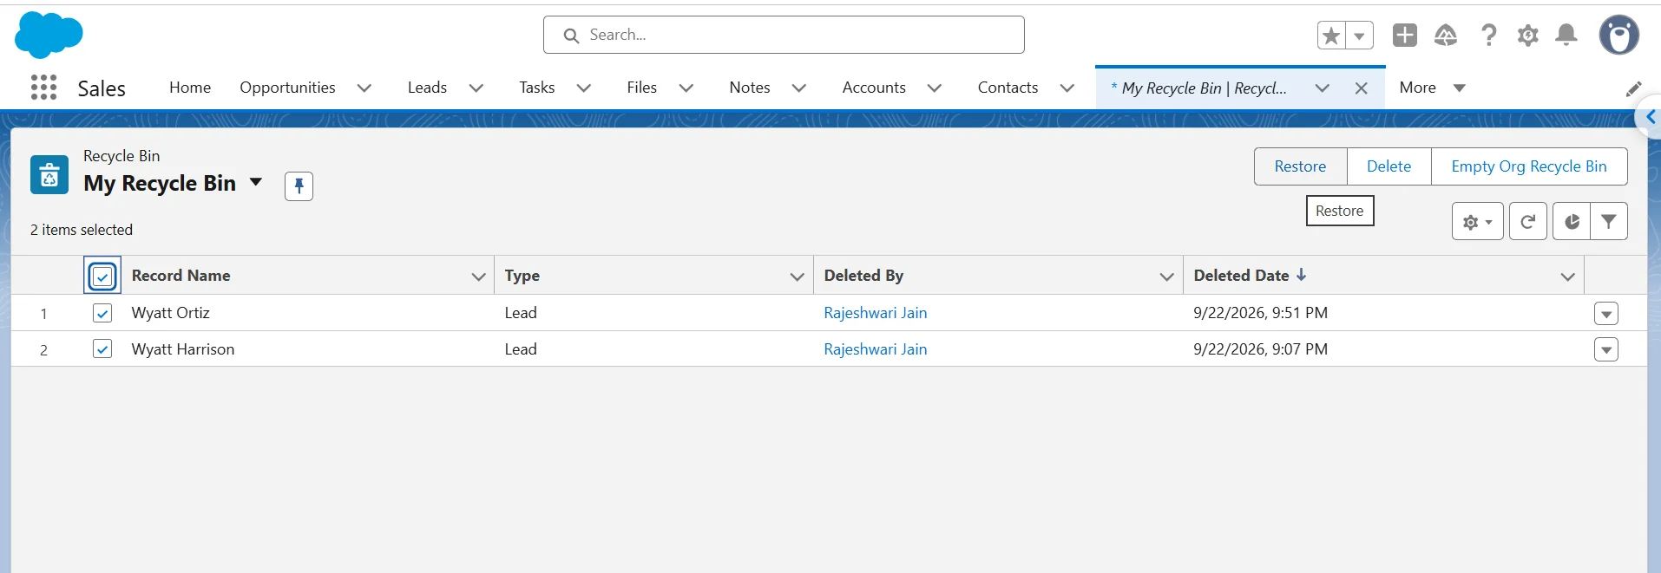
Task: Sort by Record Name column header
Action: tap(181, 276)
